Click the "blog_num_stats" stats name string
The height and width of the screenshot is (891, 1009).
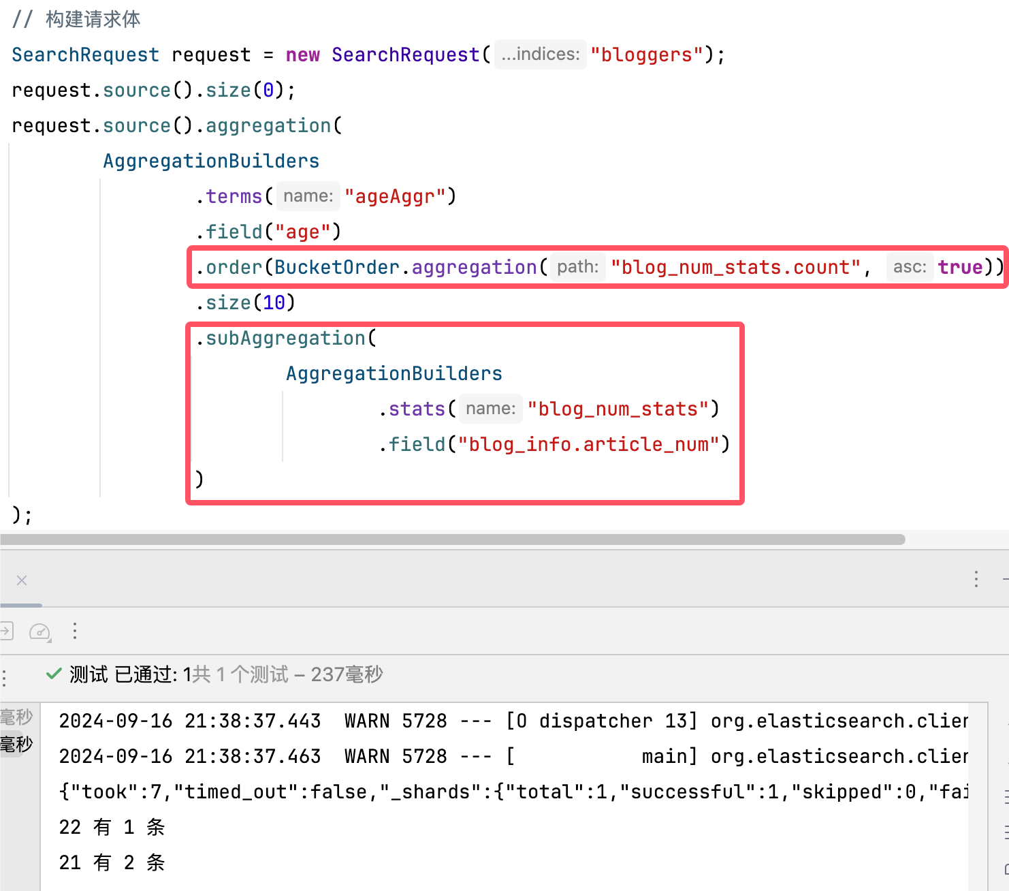click(618, 409)
